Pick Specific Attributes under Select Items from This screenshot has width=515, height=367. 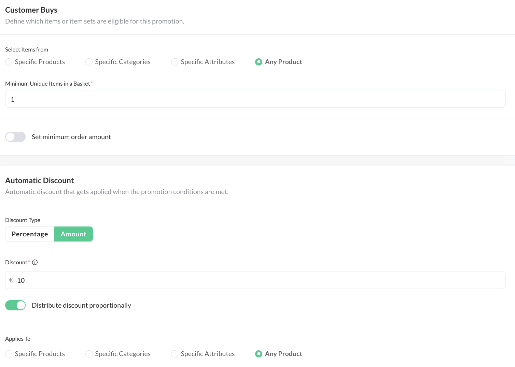tap(175, 62)
